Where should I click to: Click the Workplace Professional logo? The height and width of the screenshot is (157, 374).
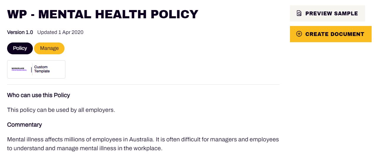[19, 69]
